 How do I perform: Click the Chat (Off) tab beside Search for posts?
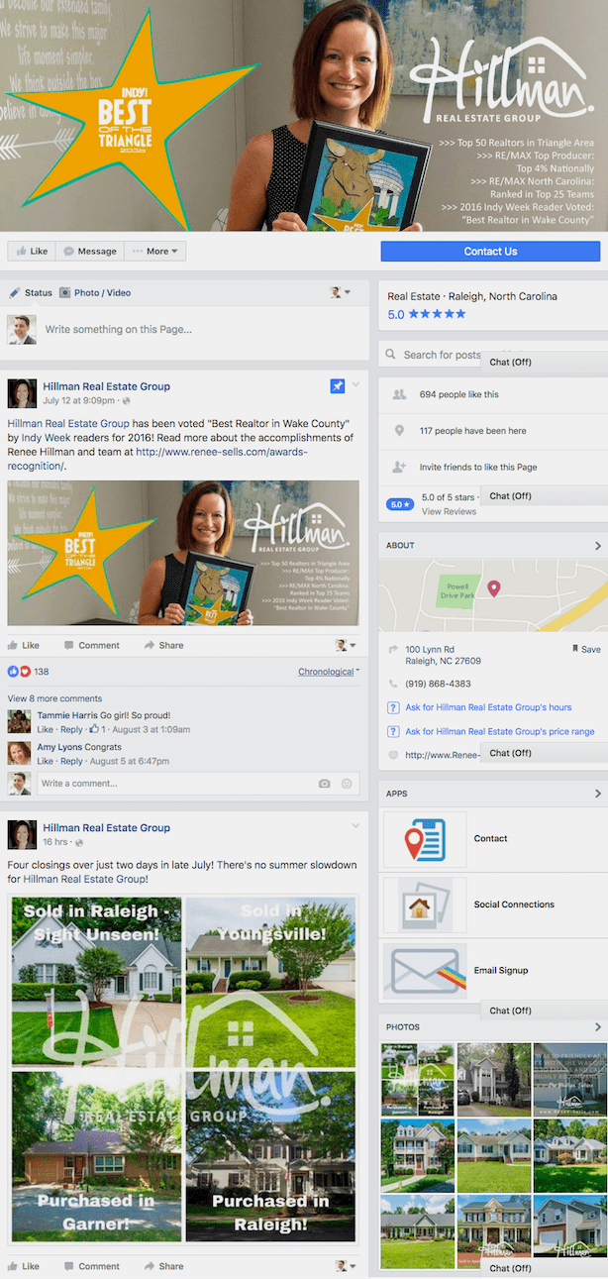[544, 362]
